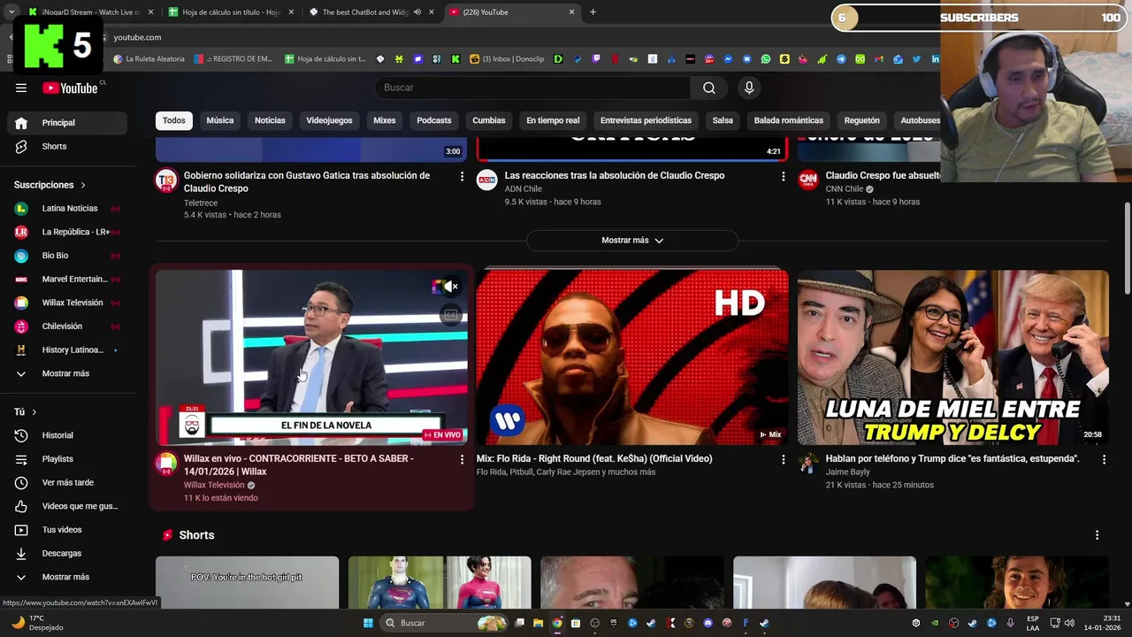The height and width of the screenshot is (637, 1132).
Task: Select the Música filter chip
Action: 220,120
